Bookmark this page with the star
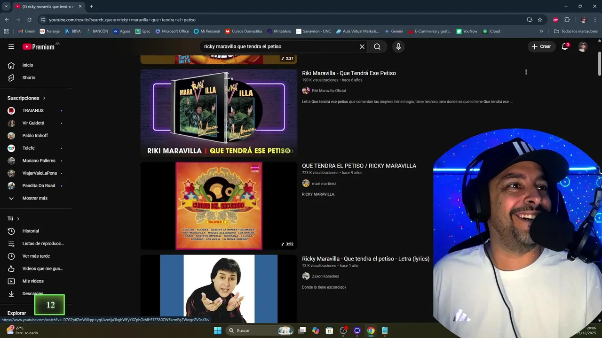Image resolution: width=602 pixels, height=338 pixels. tap(540, 20)
